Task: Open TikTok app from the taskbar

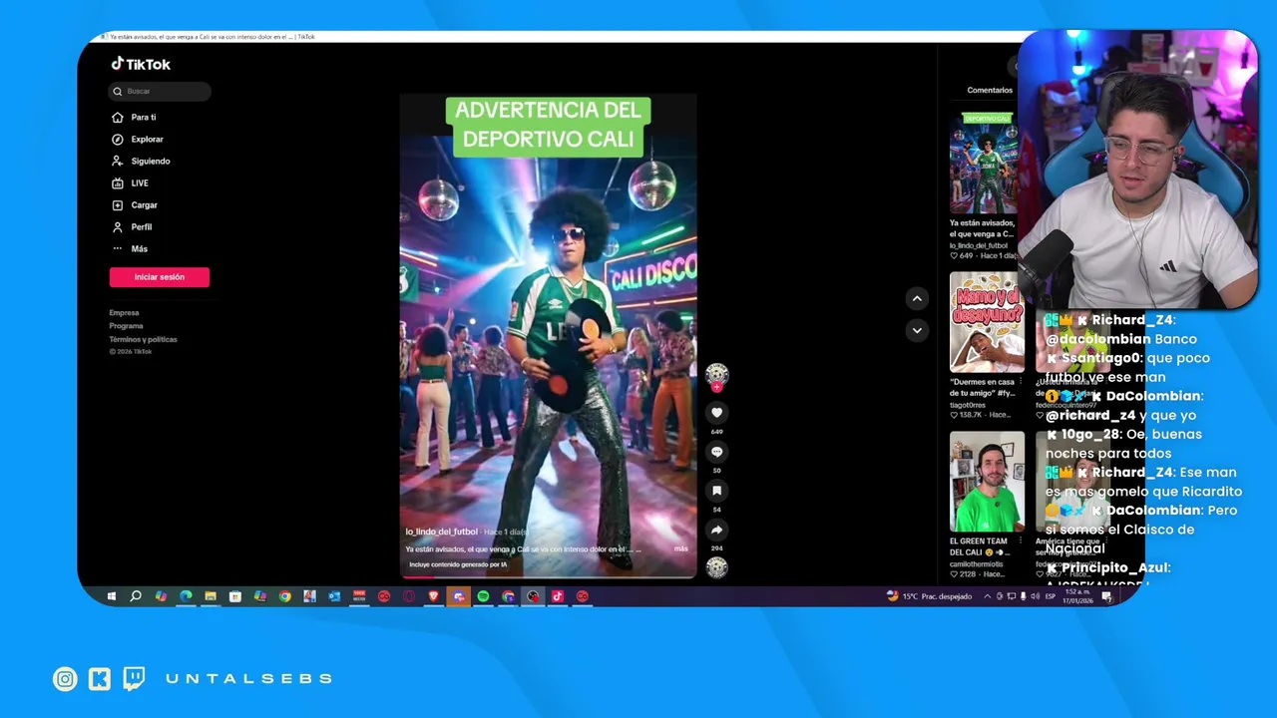Action: [x=558, y=596]
